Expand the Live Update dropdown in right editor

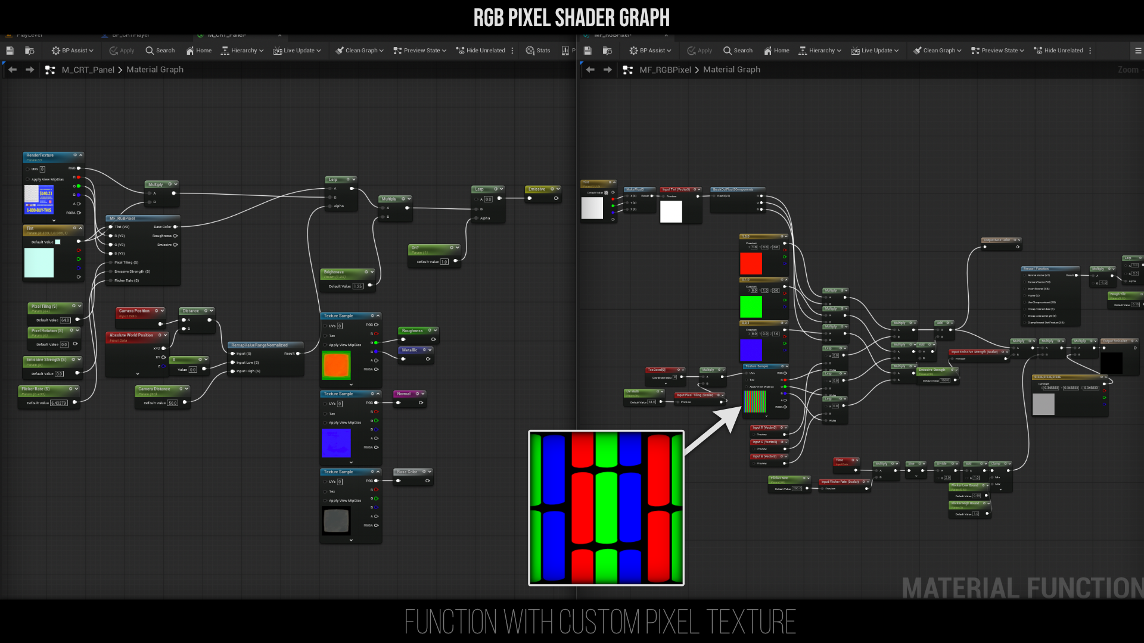(x=874, y=51)
